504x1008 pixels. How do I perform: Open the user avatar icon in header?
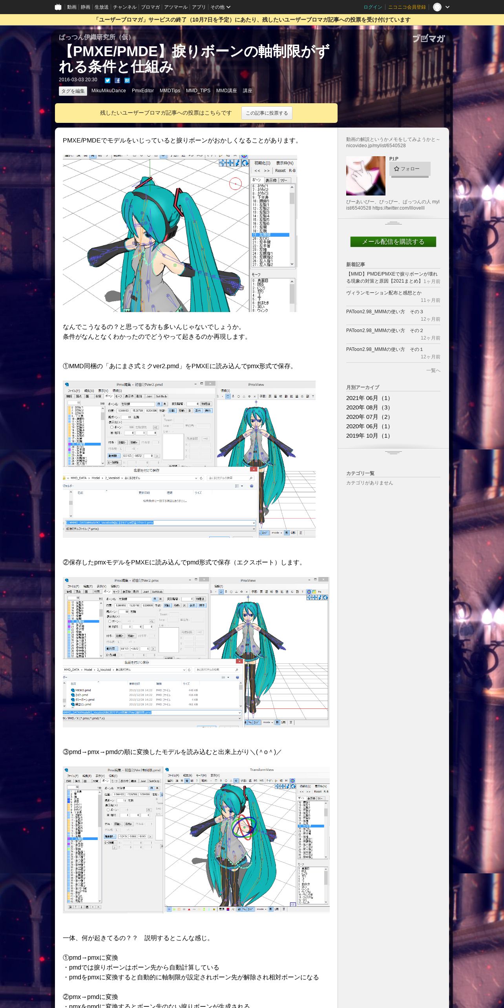pyautogui.click(x=437, y=7)
